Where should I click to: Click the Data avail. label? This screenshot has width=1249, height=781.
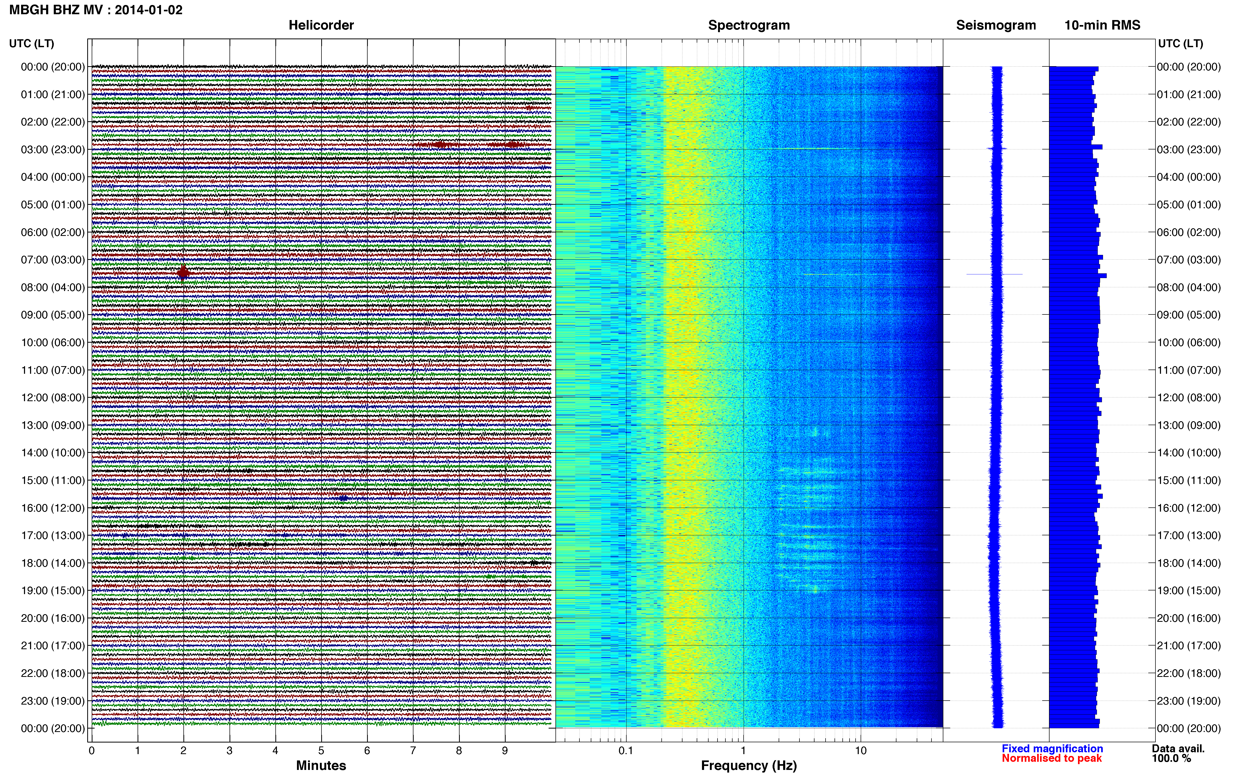click(x=1178, y=749)
